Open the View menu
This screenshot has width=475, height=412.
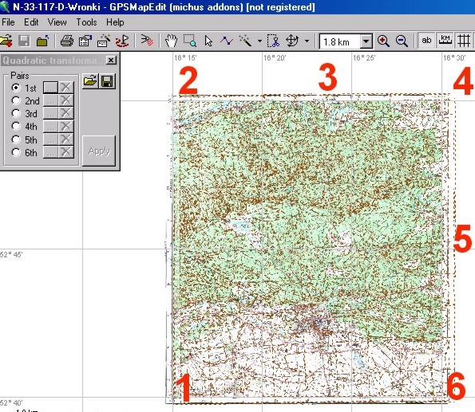(x=57, y=22)
